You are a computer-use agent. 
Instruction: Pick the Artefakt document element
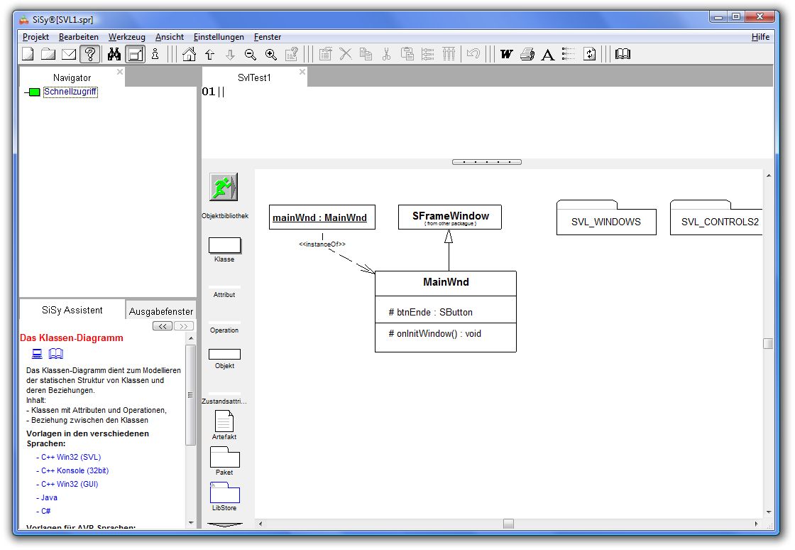pos(224,421)
